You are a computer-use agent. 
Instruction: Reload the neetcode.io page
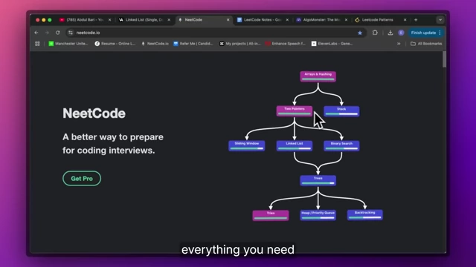58,33
